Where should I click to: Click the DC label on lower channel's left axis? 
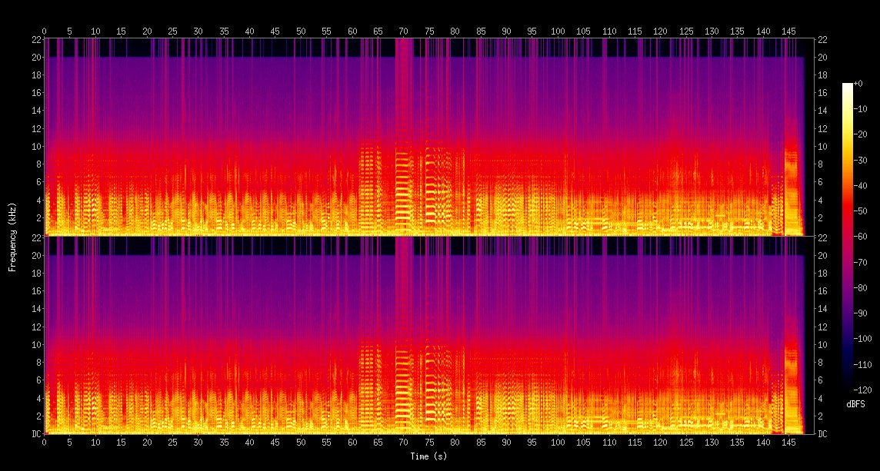pyautogui.click(x=35, y=434)
